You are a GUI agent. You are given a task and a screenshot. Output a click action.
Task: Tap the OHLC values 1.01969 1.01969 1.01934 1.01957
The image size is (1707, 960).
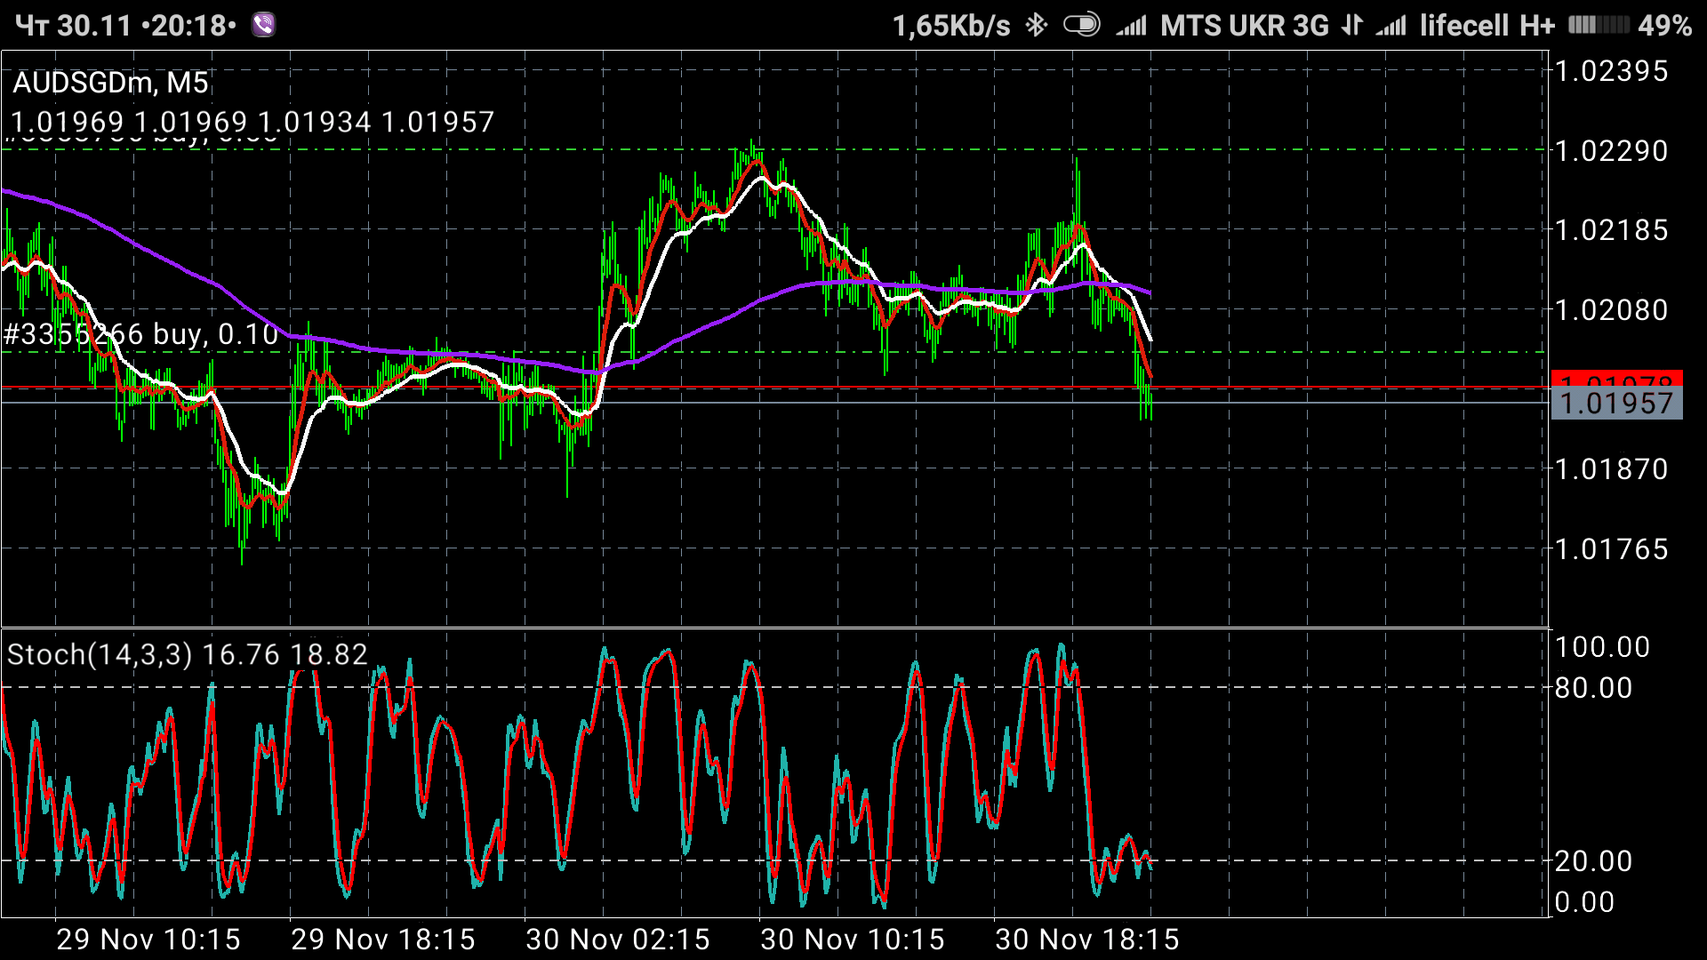pos(252,122)
